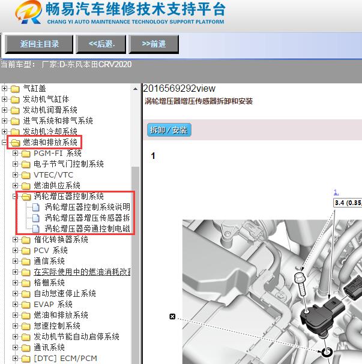Click the 燃油供应系统 folder icon
362x364 pixels.
click(26, 186)
